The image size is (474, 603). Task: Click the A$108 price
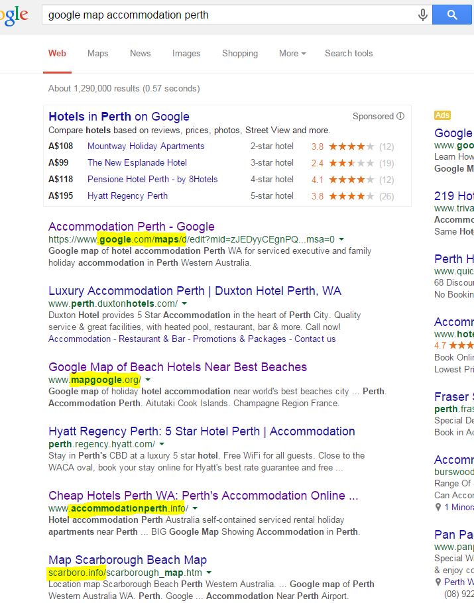[61, 146]
